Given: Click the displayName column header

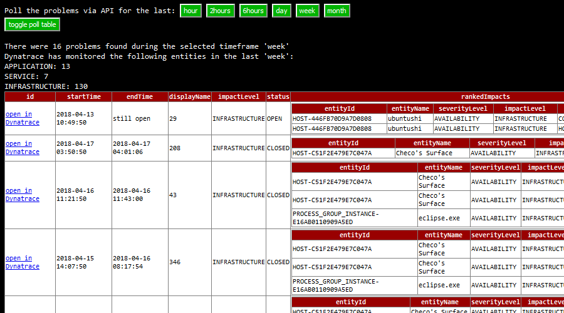Looking at the screenshot, I should point(189,96).
